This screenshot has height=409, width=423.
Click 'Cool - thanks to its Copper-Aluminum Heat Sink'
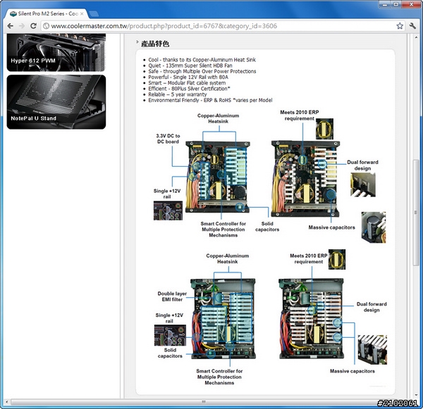click(x=202, y=60)
